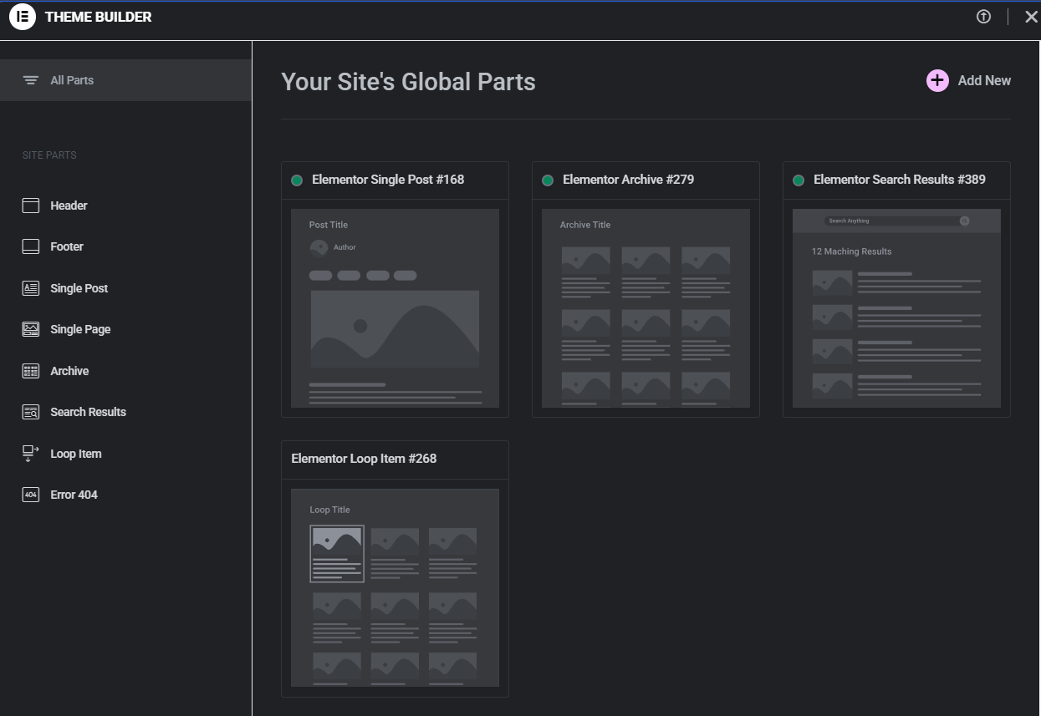1041x716 pixels.
Task: Click the Search Results icon
Action: 31,412
